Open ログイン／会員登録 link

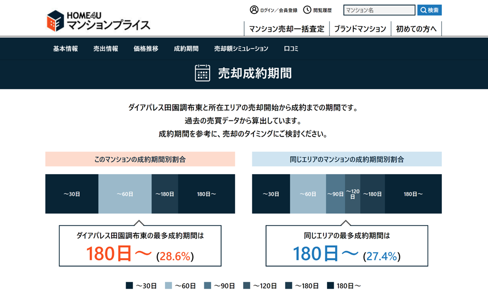coord(278,10)
